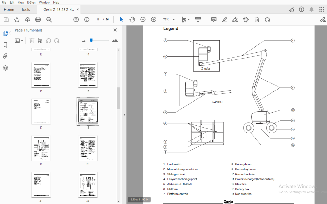The width and height of the screenshot is (327, 204).
Task: Zoom in with the plus icon
Action: [x=154, y=20]
